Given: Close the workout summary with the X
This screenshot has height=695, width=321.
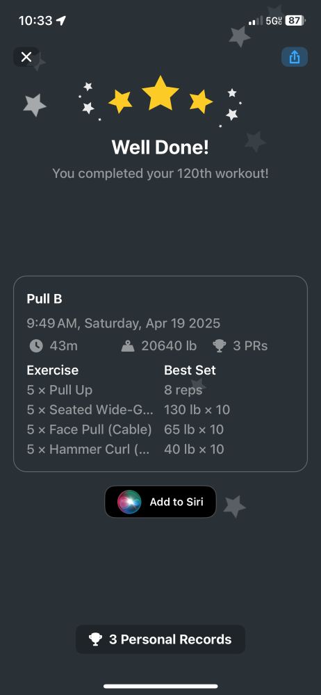Looking at the screenshot, I should (x=26, y=57).
